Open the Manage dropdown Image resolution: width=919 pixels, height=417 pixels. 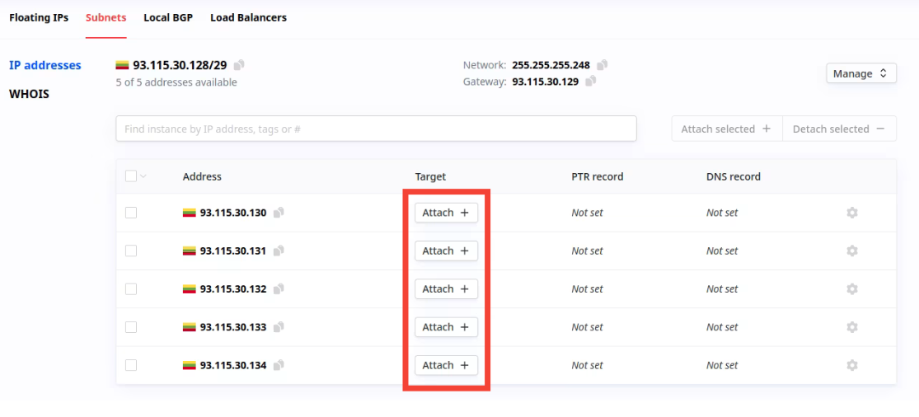point(860,73)
